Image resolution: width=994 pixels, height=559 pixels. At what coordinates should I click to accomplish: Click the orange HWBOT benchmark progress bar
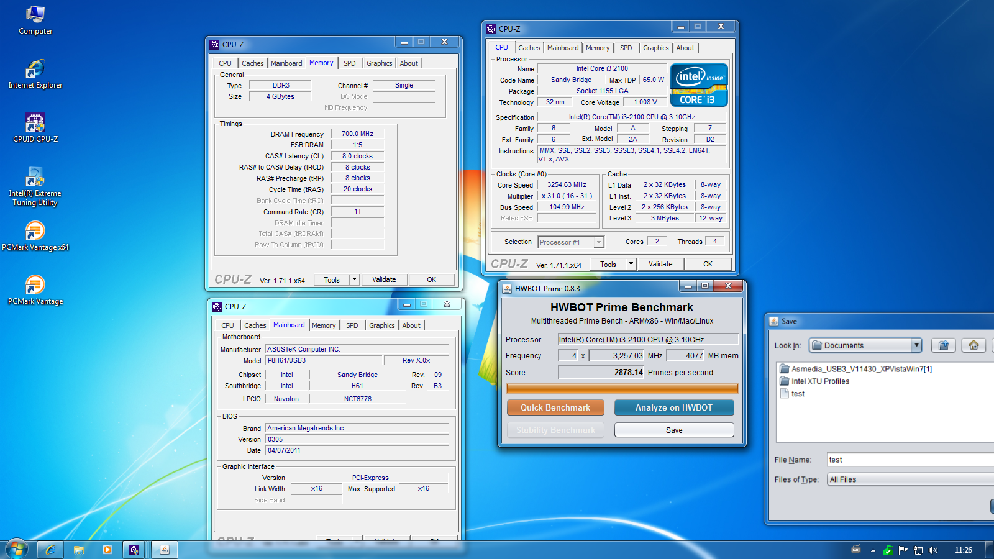pyautogui.click(x=622, y=389)
